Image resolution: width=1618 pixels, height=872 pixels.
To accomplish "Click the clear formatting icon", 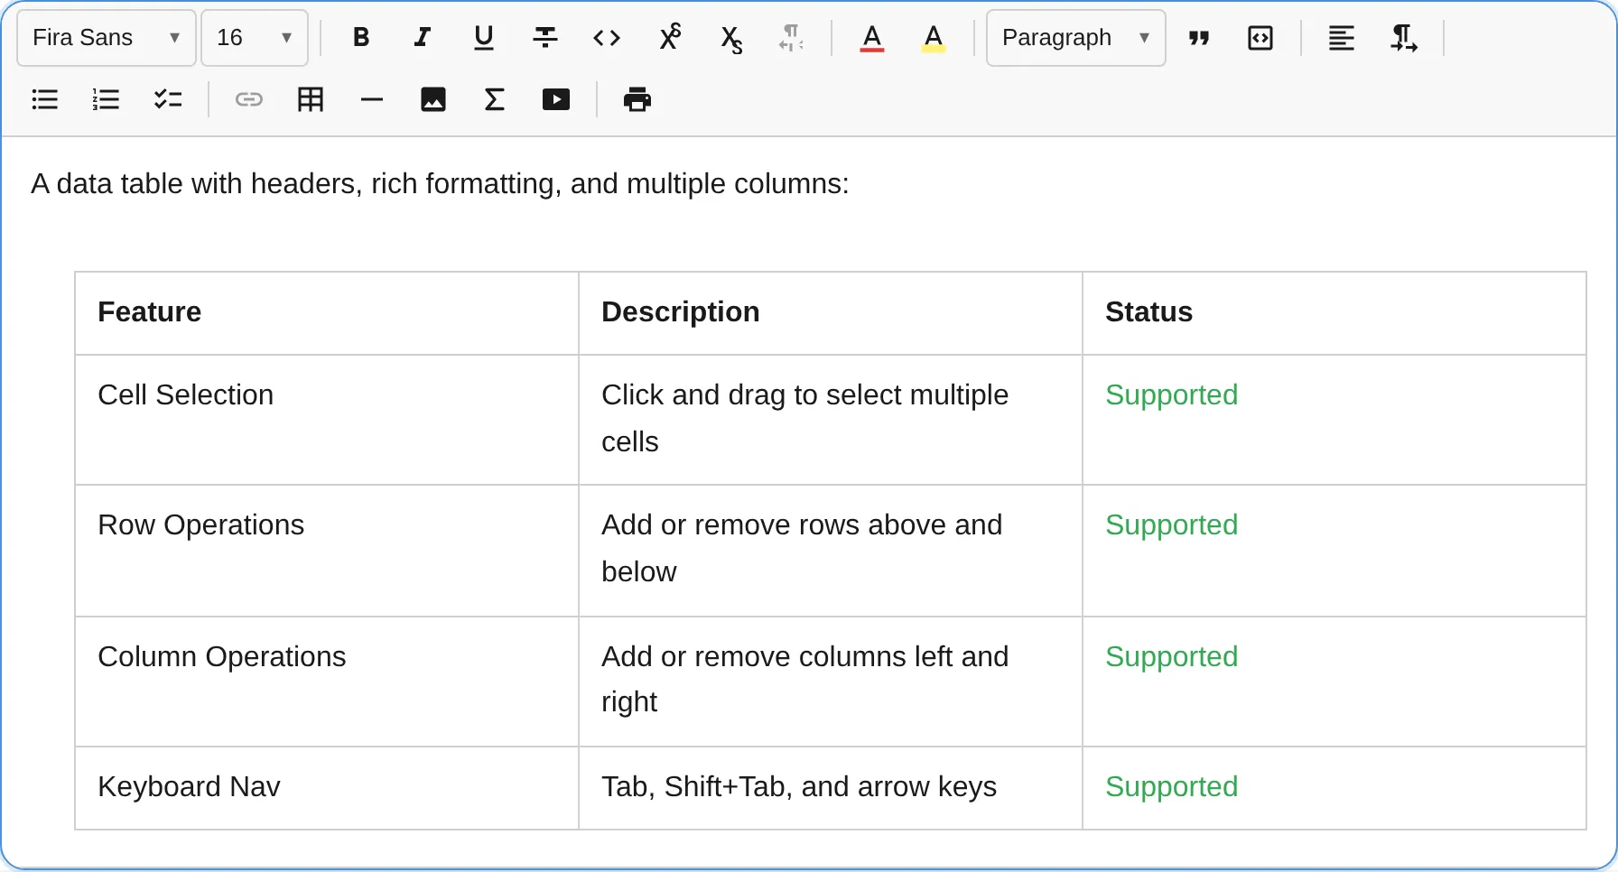I will (791, 38).
